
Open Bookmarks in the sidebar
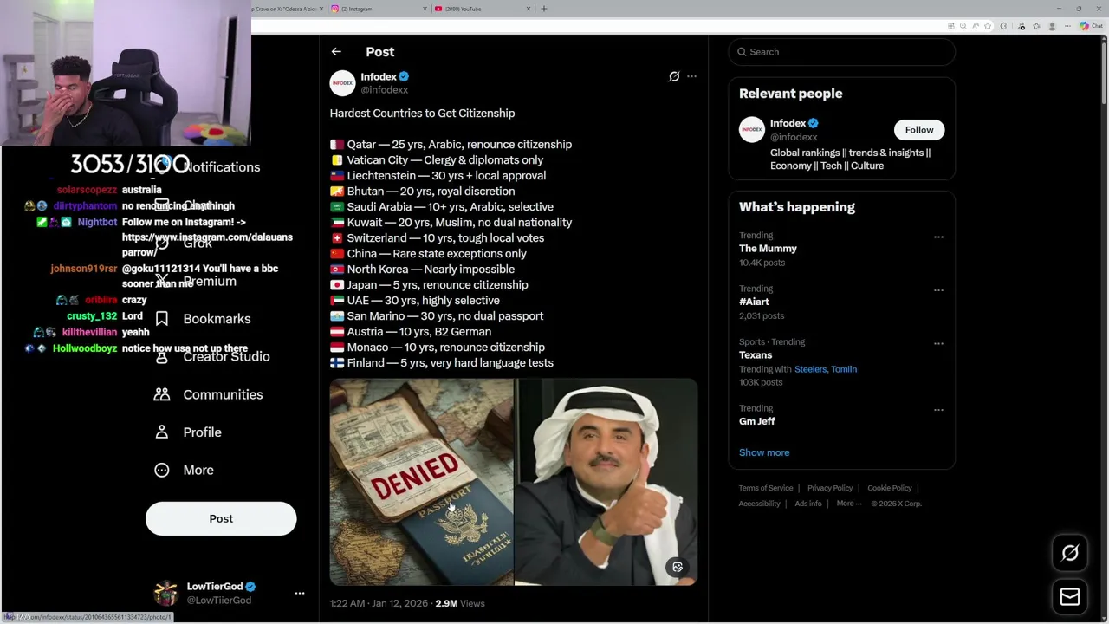(x=202, y=319)
